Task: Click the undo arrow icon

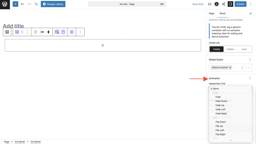Action: pos(22,4)
